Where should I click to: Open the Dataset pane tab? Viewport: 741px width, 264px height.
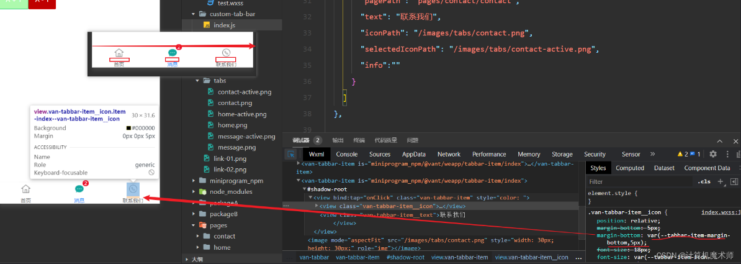coord(665,168)
